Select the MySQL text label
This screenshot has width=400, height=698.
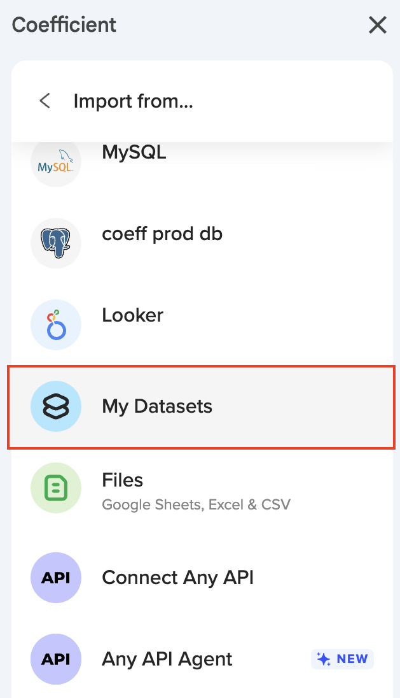134,153
